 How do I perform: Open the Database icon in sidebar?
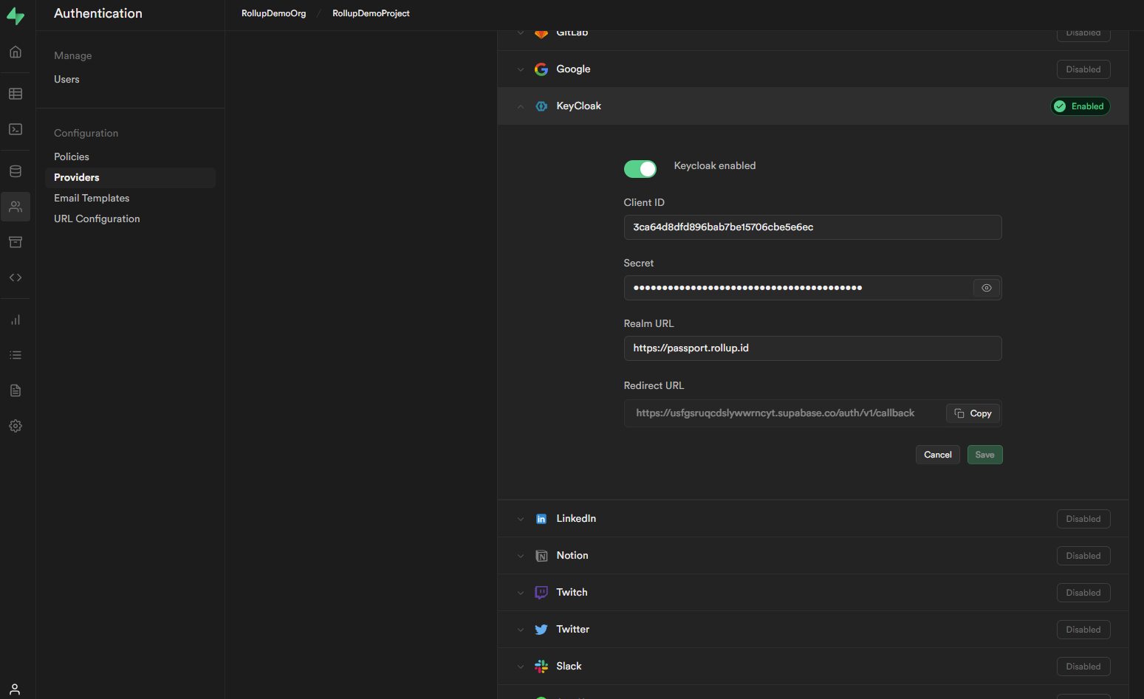click(16, 171)
